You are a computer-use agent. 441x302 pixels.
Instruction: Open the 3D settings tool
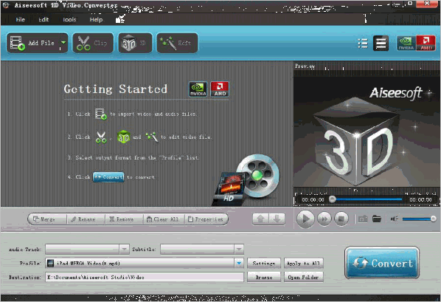pos(135,43)
